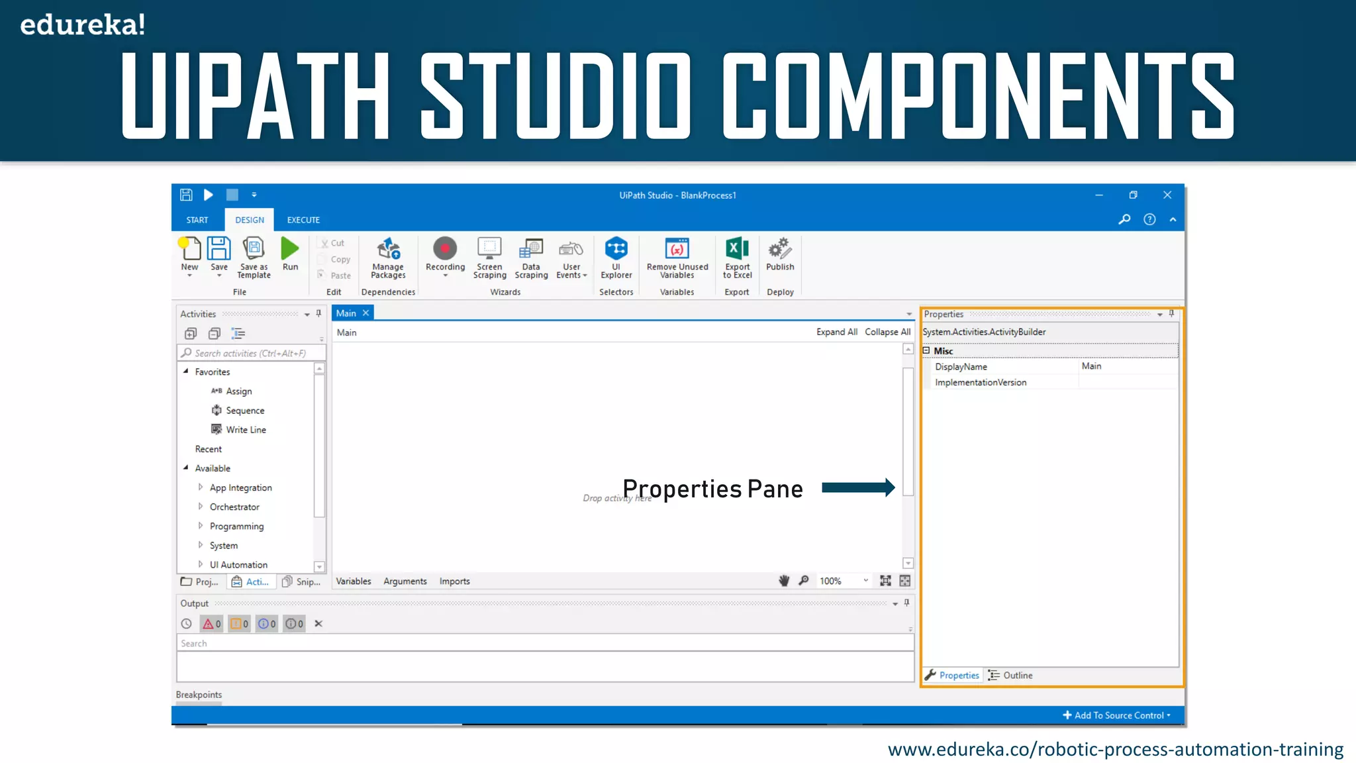Click the Publish gears icon
The image size is (1356, 763).
(780, 249)
